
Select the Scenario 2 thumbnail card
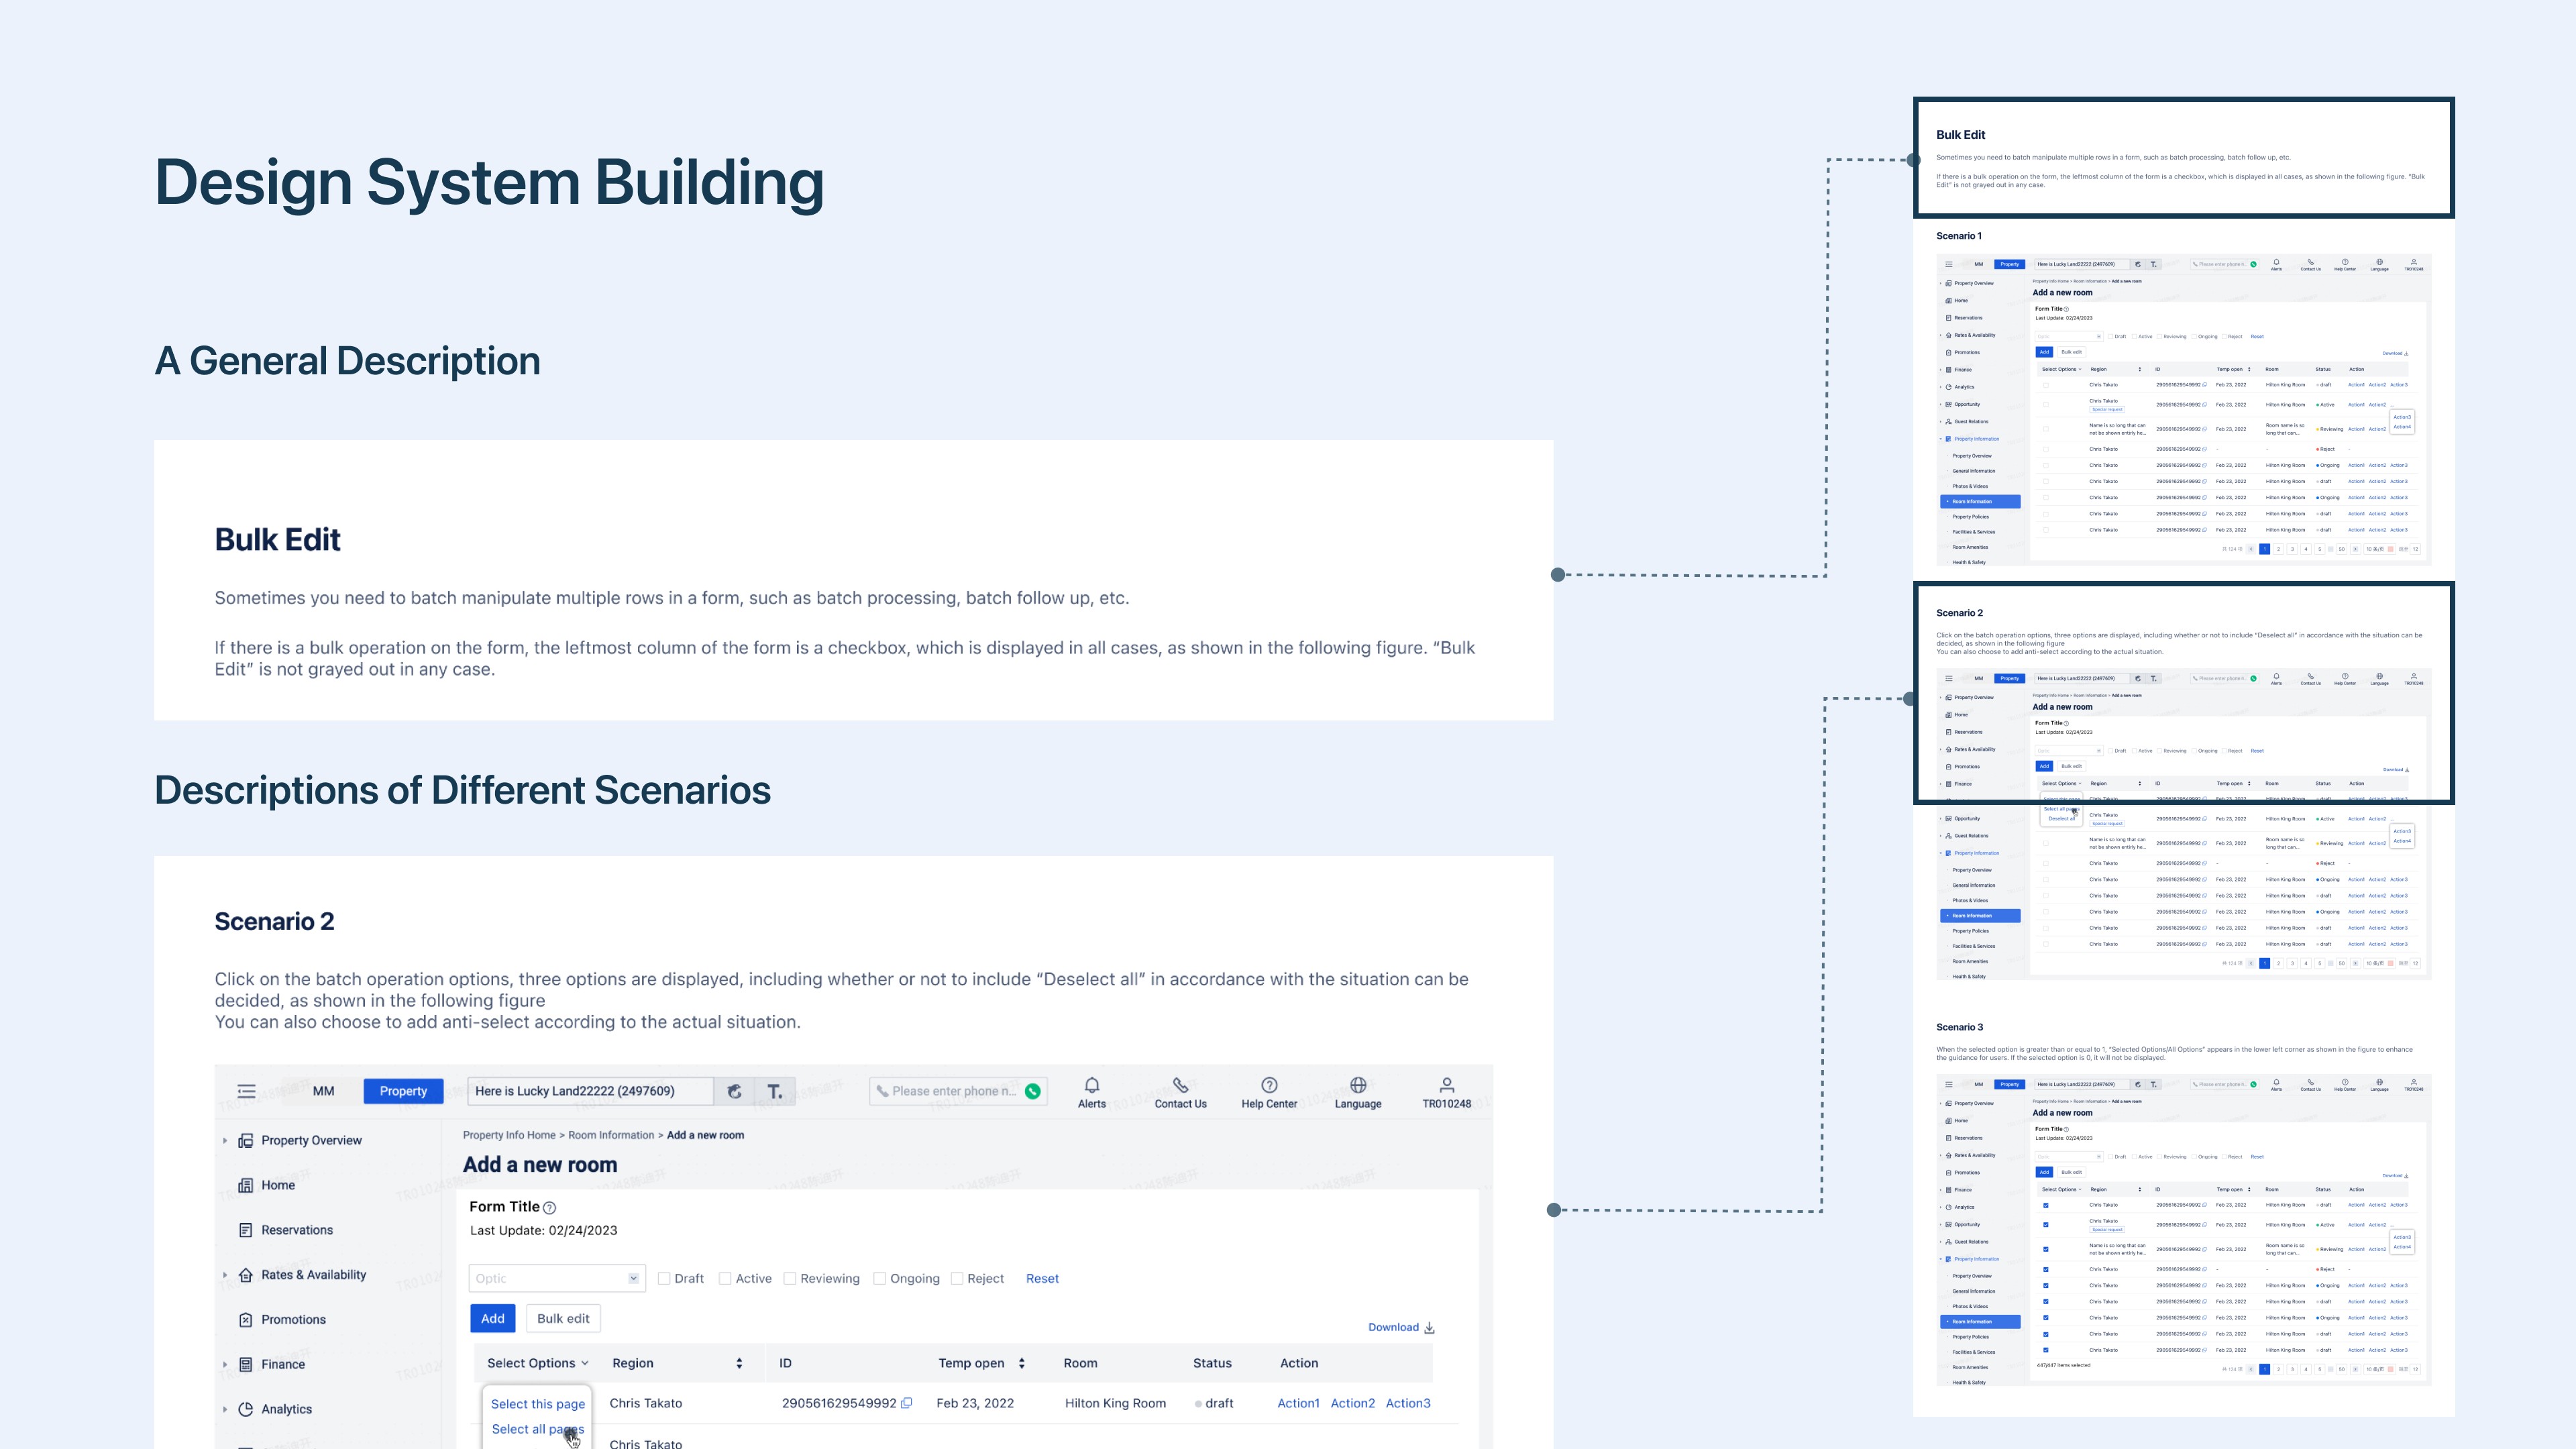2184,693
